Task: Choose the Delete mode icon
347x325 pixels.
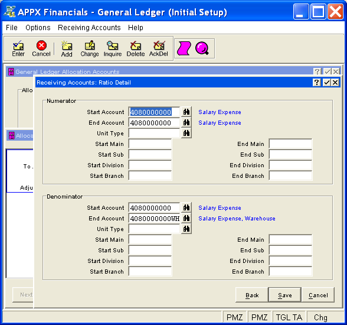Action: [x=136, y=48]
